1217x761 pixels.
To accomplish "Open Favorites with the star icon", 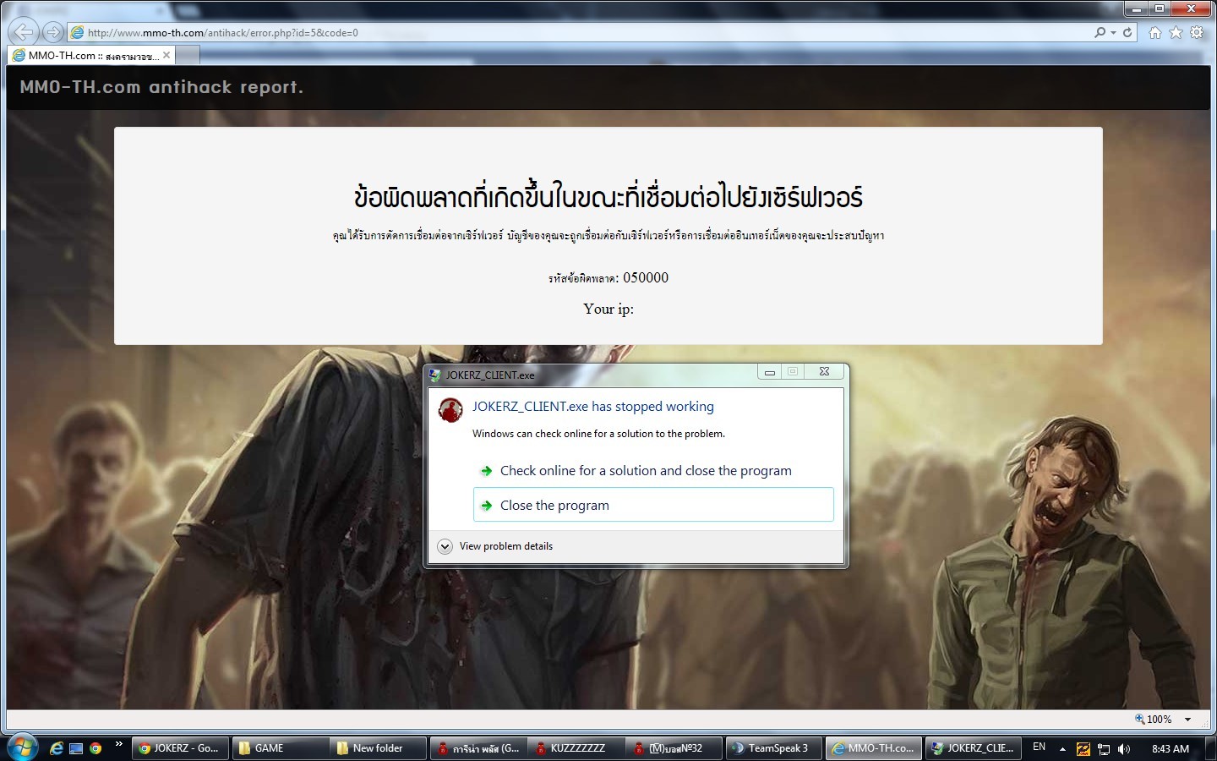I will coord(1176,32).
